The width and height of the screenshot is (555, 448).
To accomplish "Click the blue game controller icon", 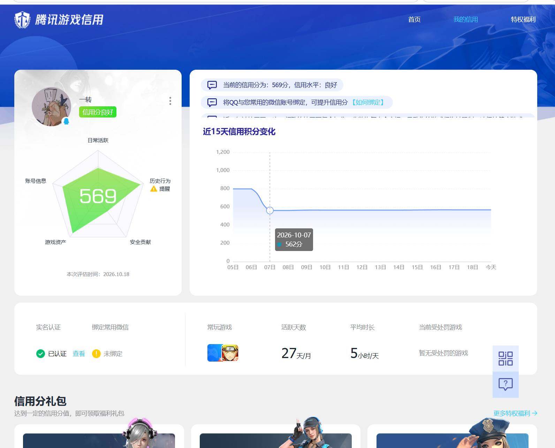I will pos(214,353).
